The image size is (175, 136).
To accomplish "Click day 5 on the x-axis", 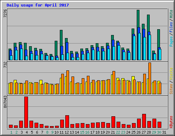I will tap(32, 132).
